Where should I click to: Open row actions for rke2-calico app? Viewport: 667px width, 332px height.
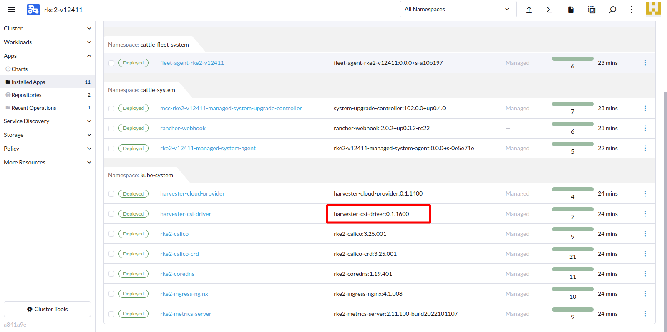(x=645, y=234)
